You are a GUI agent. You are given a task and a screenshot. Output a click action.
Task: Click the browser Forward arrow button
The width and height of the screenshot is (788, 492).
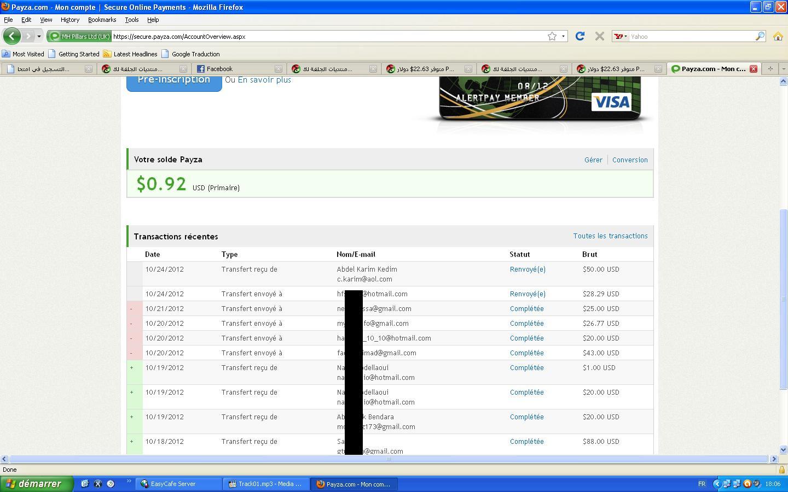tap(28, 36)
